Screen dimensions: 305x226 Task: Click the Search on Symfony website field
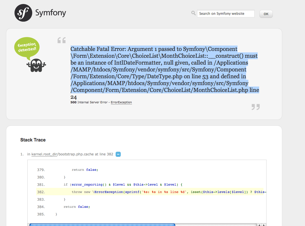click(226, 14)
